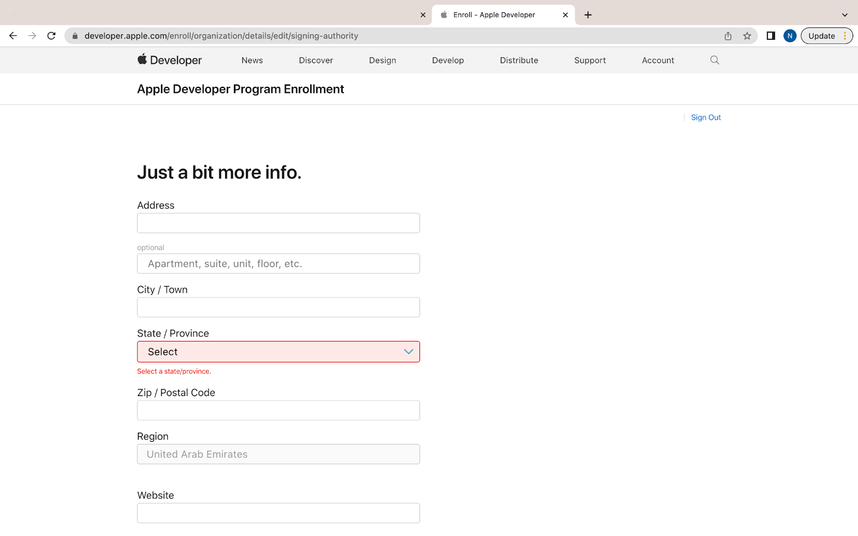Open the News menu item
858x536 pixels.
point(252,61)
